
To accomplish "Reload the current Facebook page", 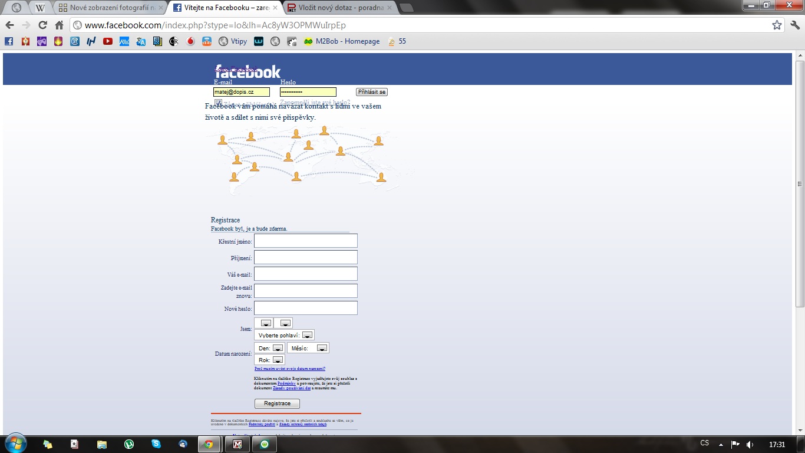I will click(x=42, y=25).
